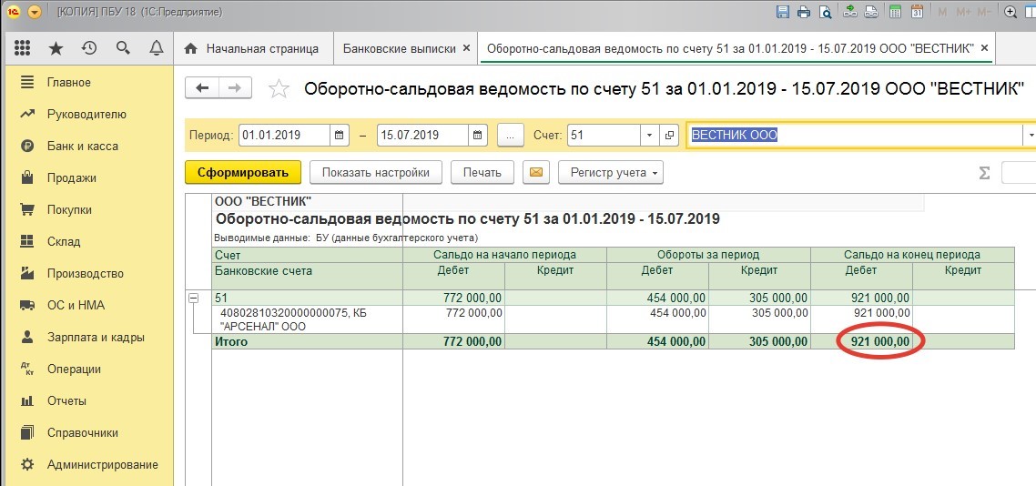The image size is (1036, 486).
Task: Open the Банк и касса section
Action: 82,146
